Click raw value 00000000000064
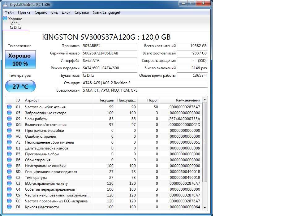This screenshot has width=297, height=216. click(x=185, y=207)
